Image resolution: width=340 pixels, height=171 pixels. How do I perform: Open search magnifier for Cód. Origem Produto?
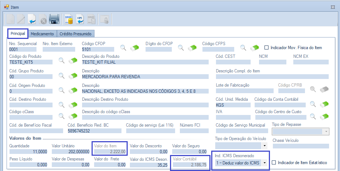[x=62, y=90]
